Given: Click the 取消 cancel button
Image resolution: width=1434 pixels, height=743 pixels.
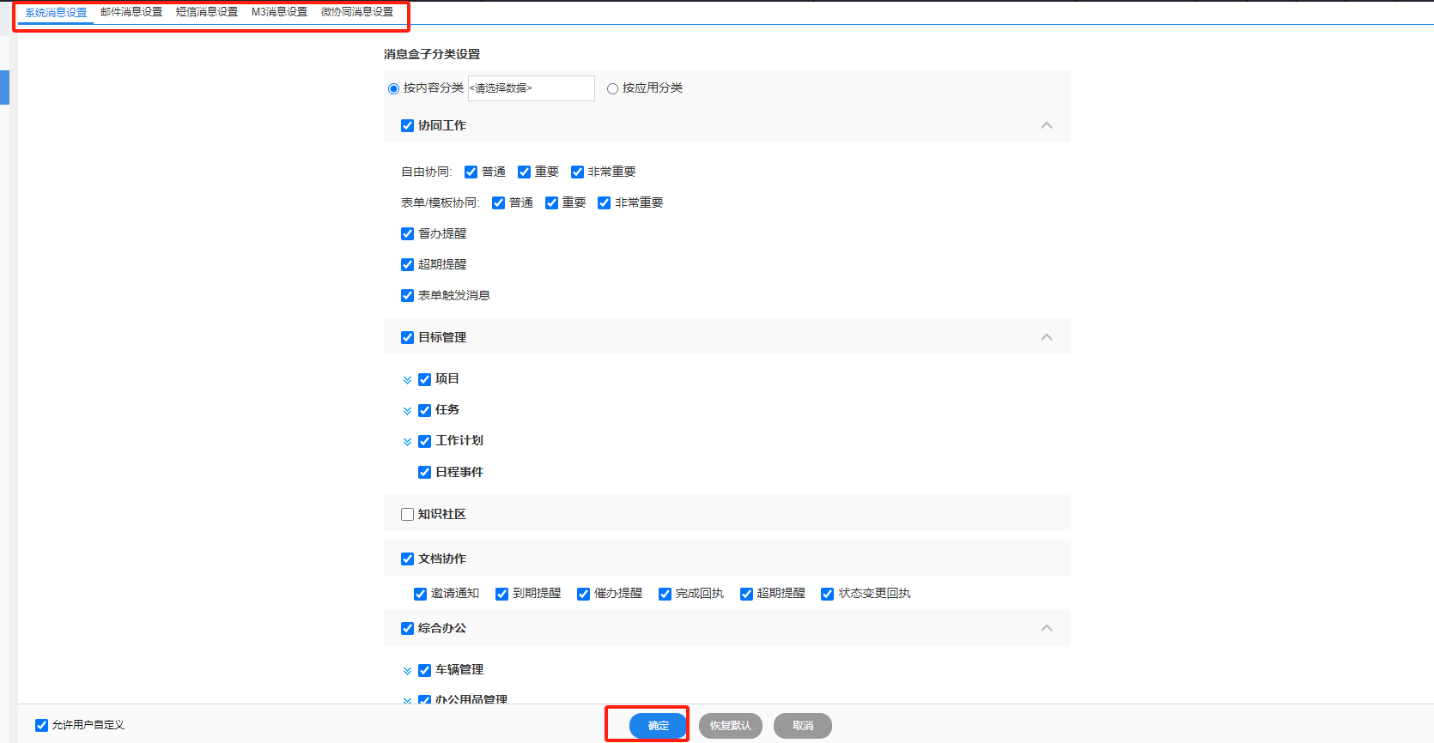Looking at the screenshot, I should 802,726.
